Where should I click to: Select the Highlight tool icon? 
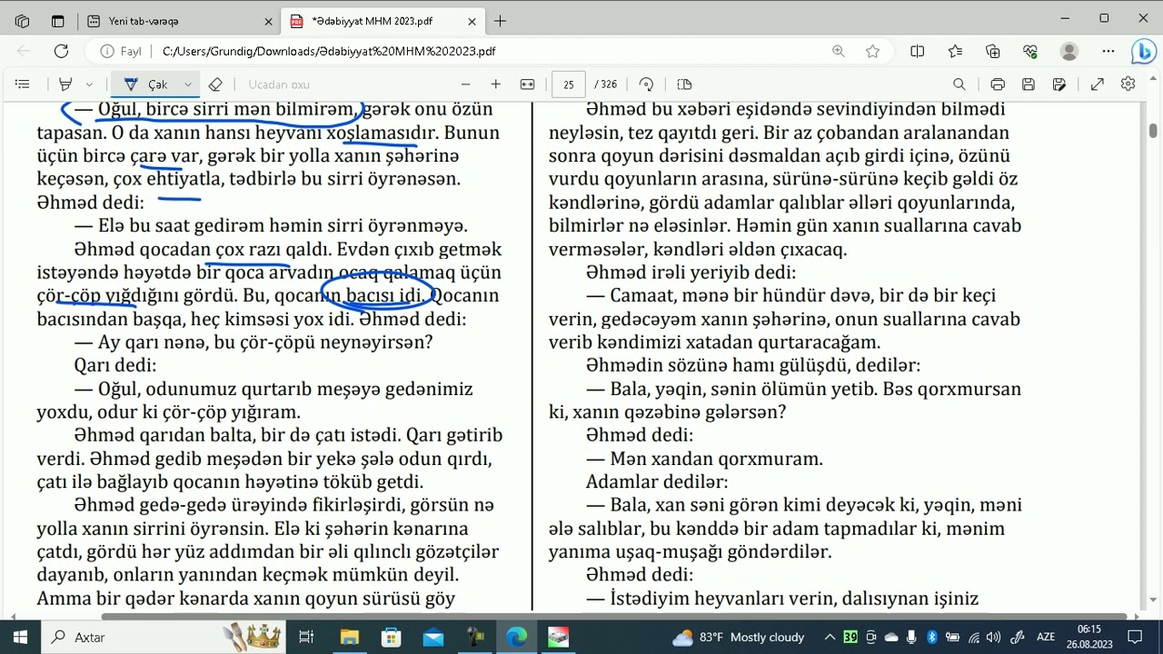point(65,84)
